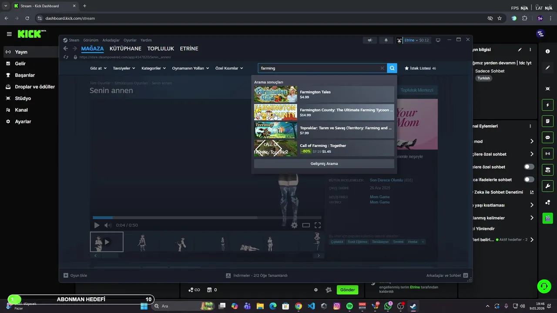The image size is (557, 313).
Task: Click Oyun Ekle at bottom left
Action: coord(75,275)
